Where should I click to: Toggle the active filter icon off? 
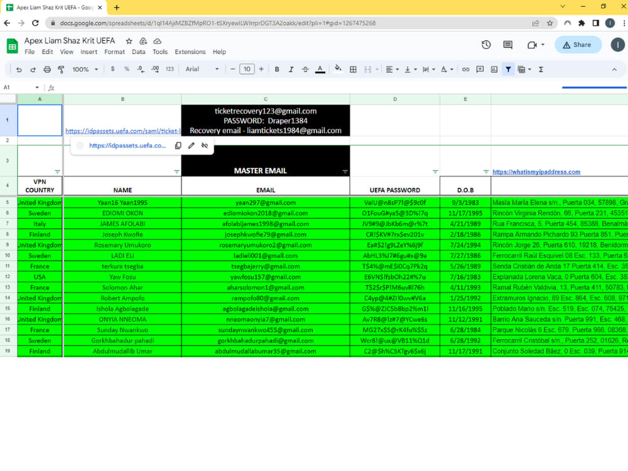point(508,69)
